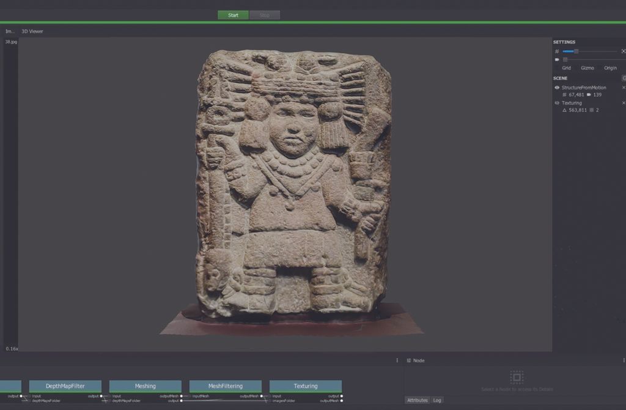Toggle the Origin display option

tap(609, 68)
